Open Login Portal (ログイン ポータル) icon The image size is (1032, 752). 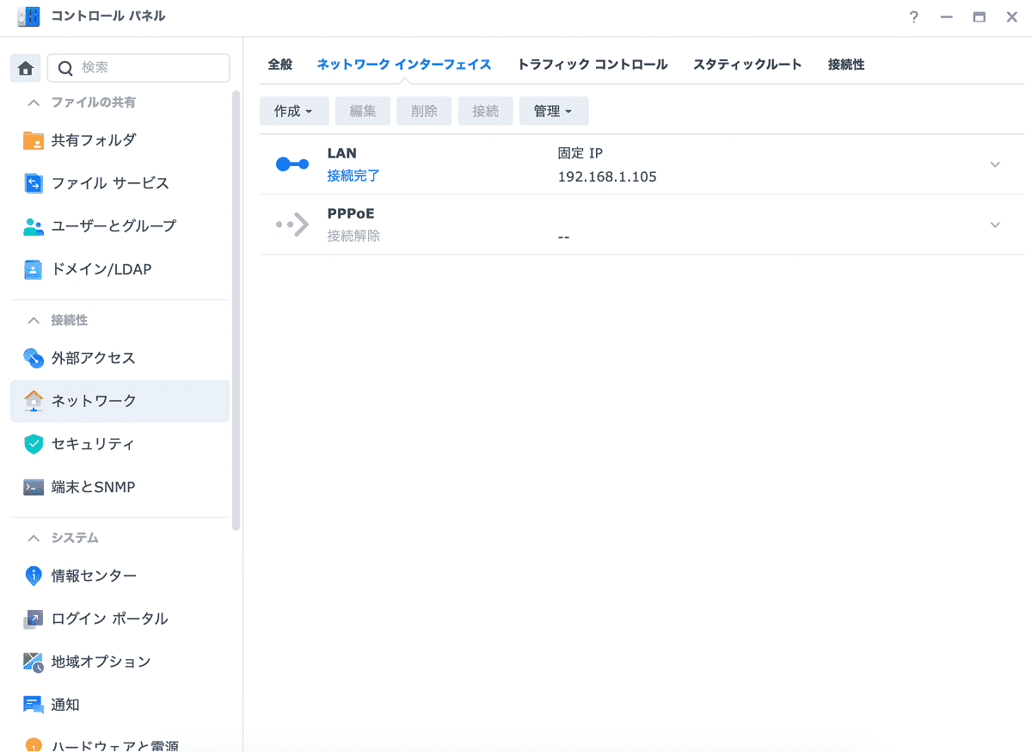click(x=34, y=619)
